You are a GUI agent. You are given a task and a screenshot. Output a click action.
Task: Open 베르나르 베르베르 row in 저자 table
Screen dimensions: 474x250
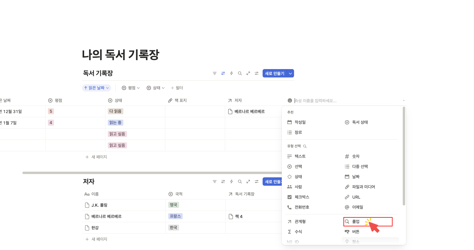click(106, 217)
